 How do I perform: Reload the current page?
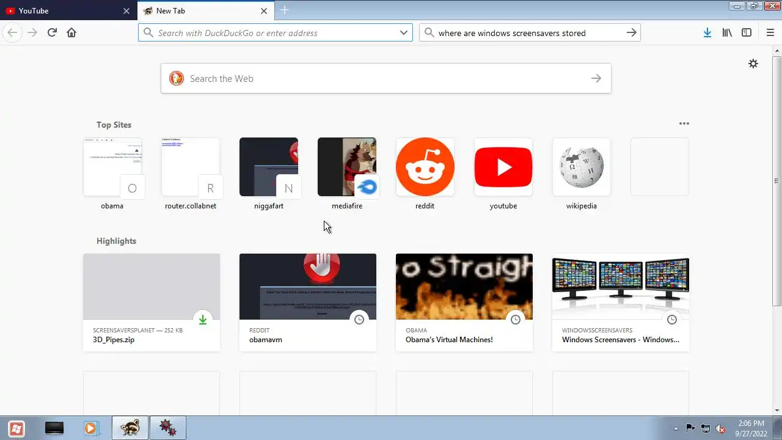pos(52,32)
